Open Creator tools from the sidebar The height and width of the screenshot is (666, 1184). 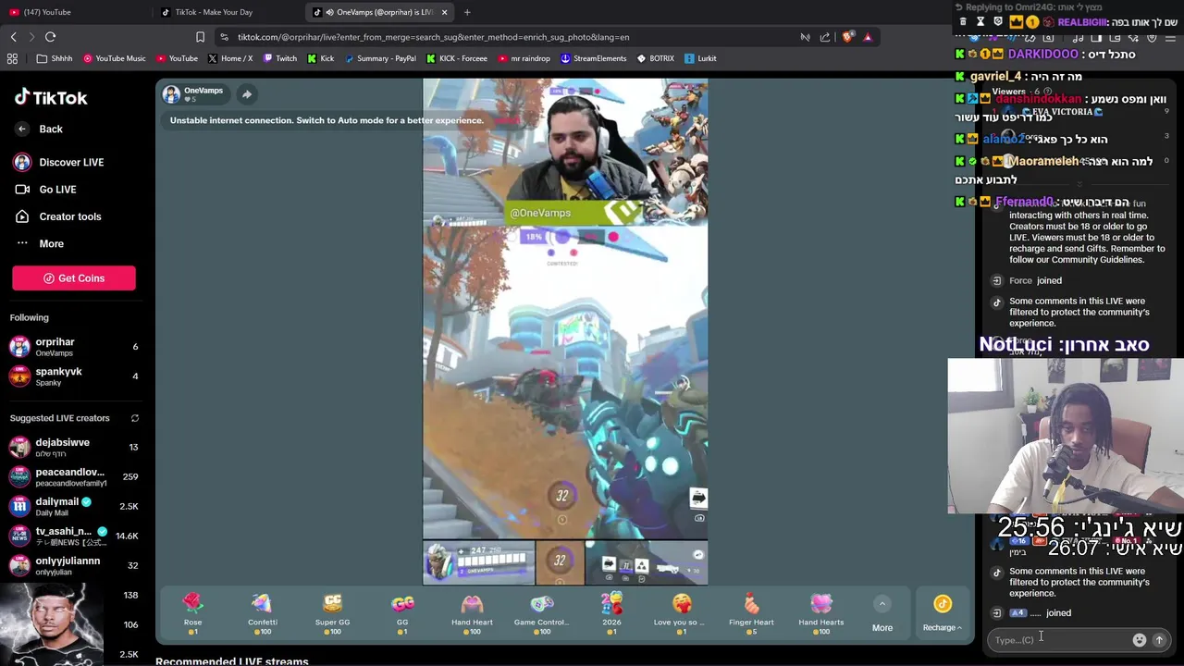coord(57,216)
